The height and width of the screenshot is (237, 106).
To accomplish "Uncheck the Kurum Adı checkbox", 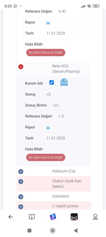I will tap(51, 82).
